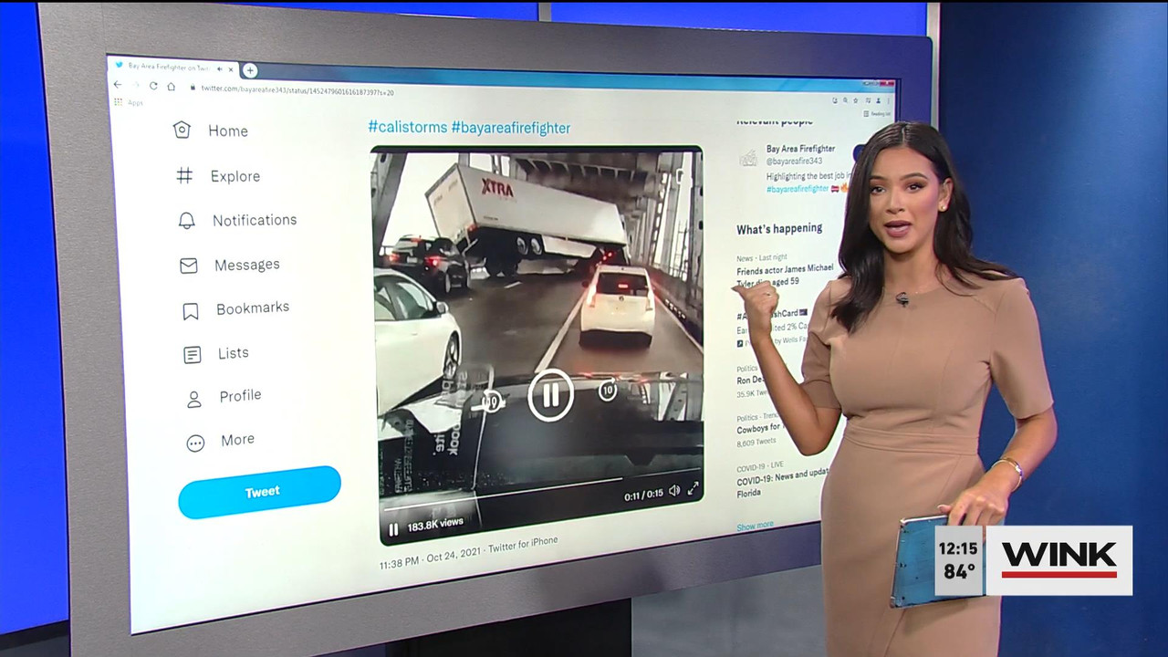Image resolution: width=1168 pixels, height=657 pixels.
Task: Open the Bookmarks ribbon icon
Action: [190, 311]
